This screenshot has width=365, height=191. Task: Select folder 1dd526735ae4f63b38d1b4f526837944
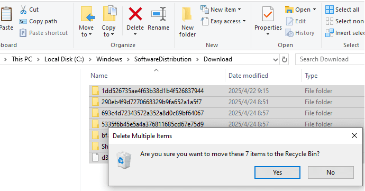(x=152, y=91)
